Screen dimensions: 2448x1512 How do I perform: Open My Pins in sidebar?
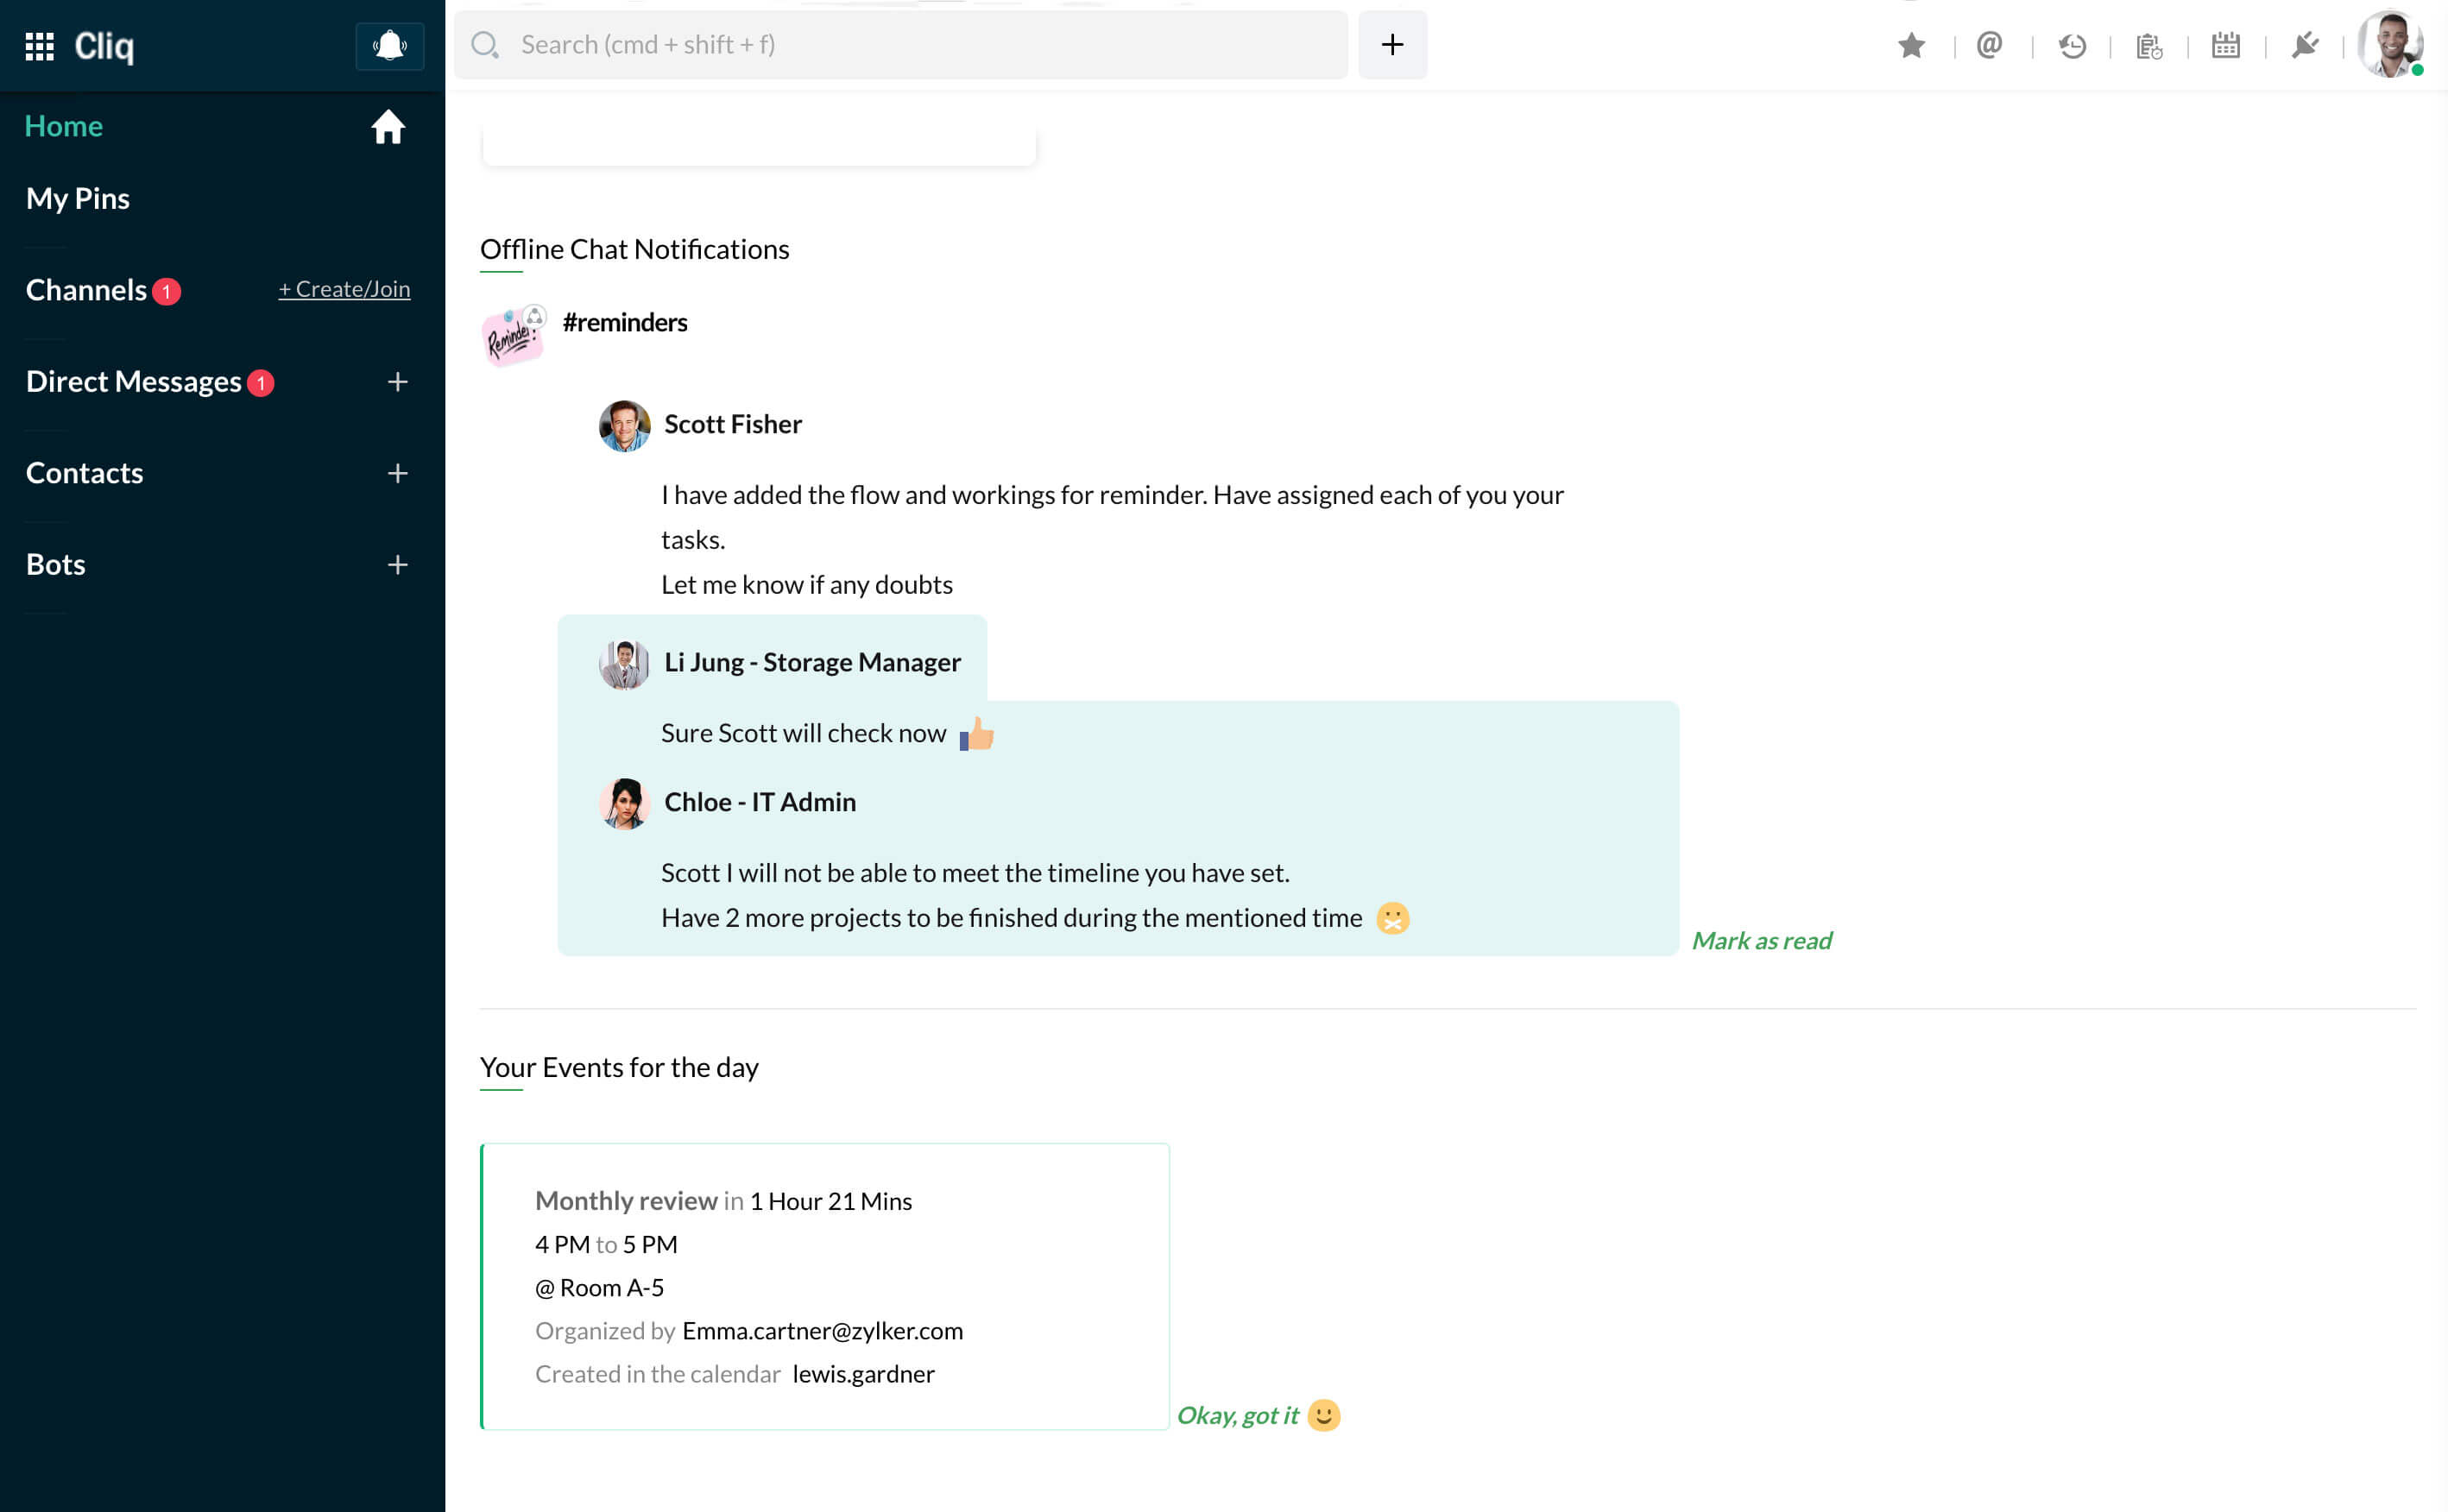pos(78,198)
